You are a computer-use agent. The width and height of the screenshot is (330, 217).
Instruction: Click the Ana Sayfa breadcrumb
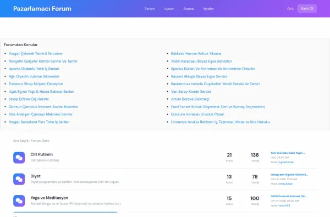[21, 141]
